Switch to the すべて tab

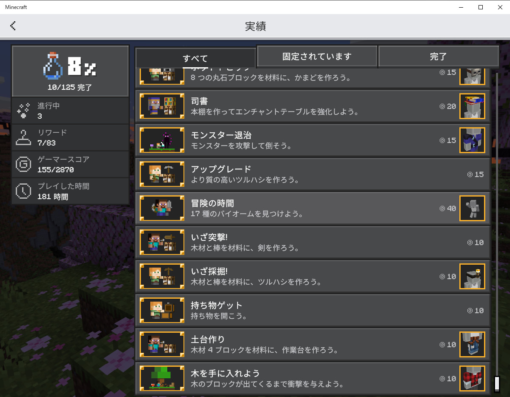[195, 58]
